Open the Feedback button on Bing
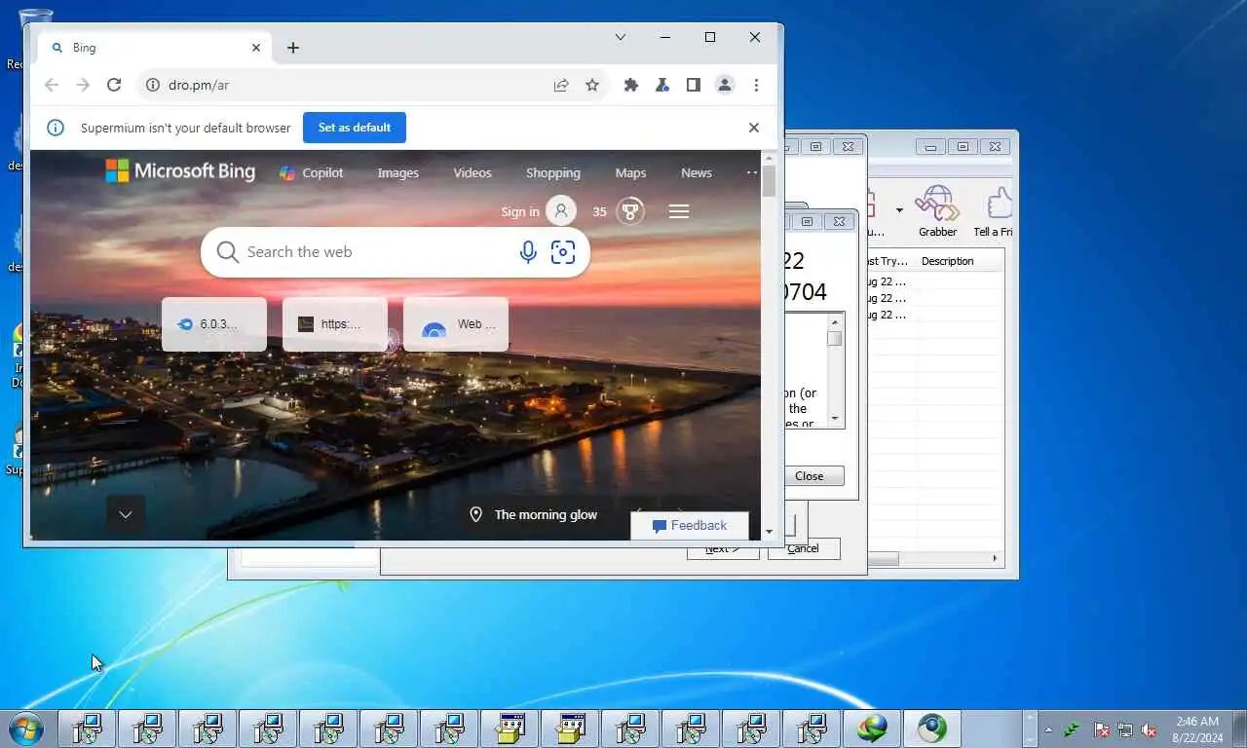 click(690, 525)
